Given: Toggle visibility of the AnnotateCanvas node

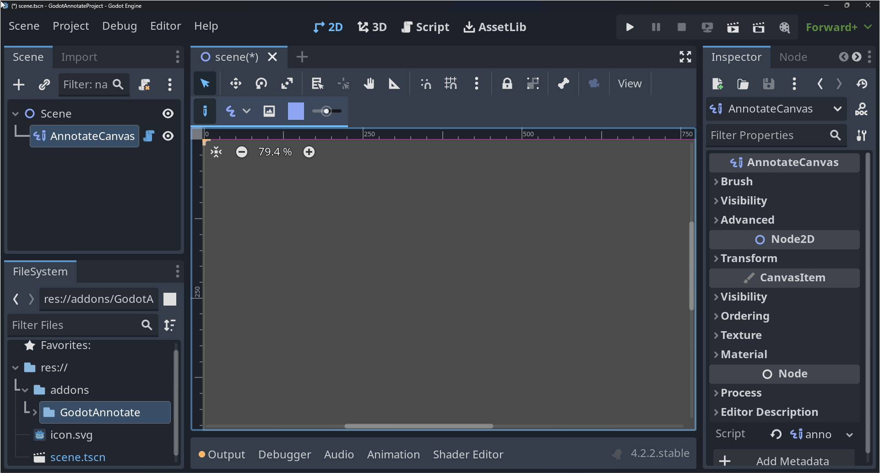Looking at the screenshot, I should point(168,136).
